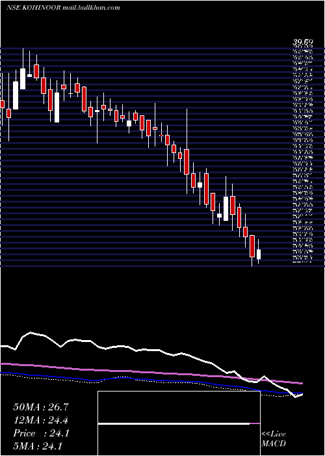
Task: Click the 39.59 top price label
Action: [x=302, y=43]
